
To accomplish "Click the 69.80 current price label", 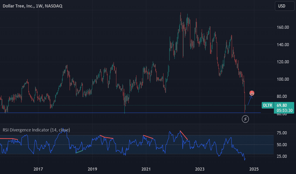I will (282, 105).
